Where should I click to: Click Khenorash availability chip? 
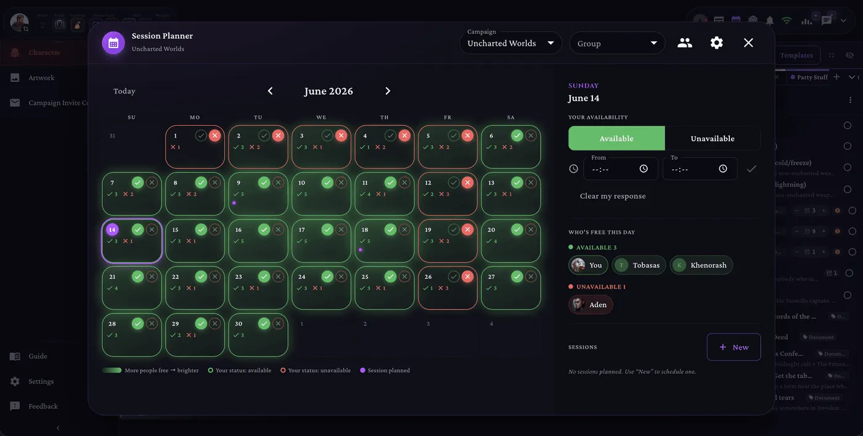click(x=701, y=265)
